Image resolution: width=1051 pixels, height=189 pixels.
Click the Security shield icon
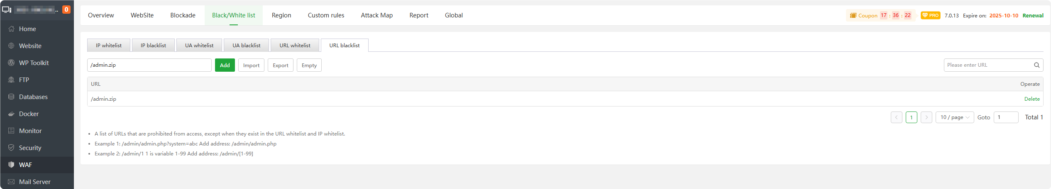click(11, 148)
